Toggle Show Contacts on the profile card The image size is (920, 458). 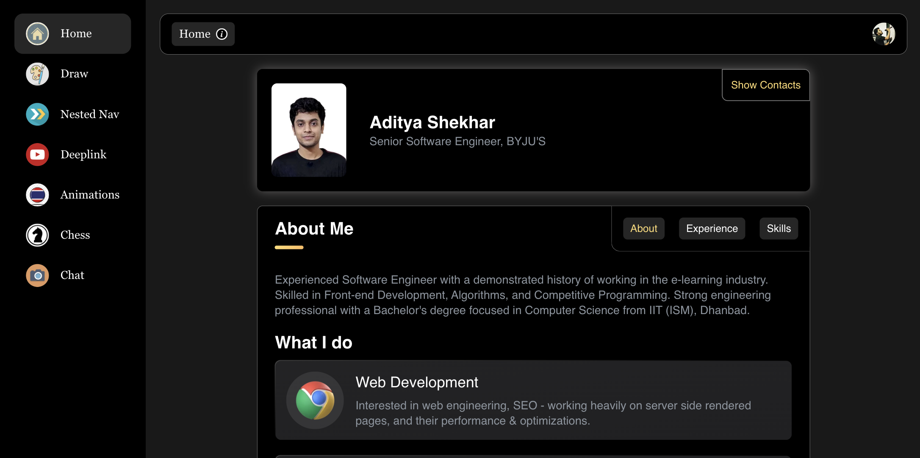[x=765, y=85]
